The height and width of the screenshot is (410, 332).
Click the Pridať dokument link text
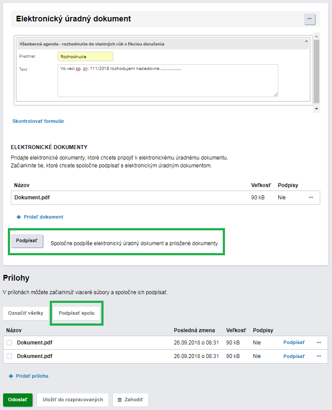(x=43, y=217)
